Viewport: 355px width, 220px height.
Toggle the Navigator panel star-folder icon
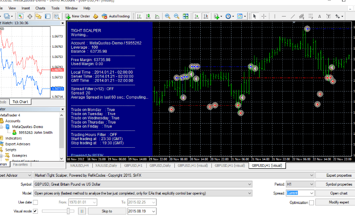pos(38,17)
